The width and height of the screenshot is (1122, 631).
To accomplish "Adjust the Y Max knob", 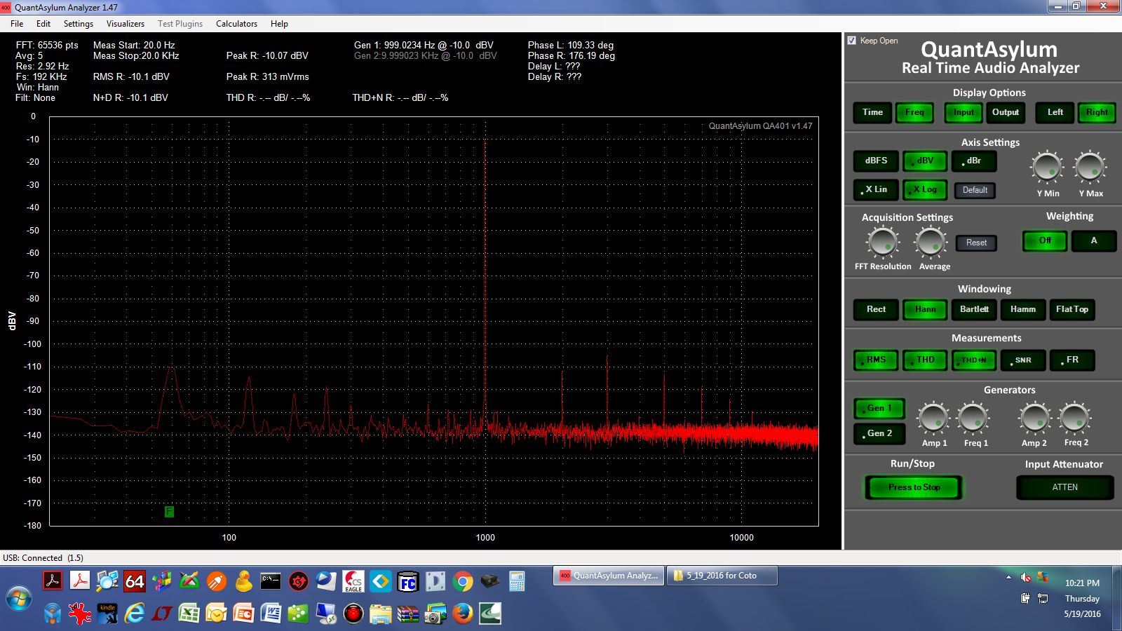I will point(1090,168).
